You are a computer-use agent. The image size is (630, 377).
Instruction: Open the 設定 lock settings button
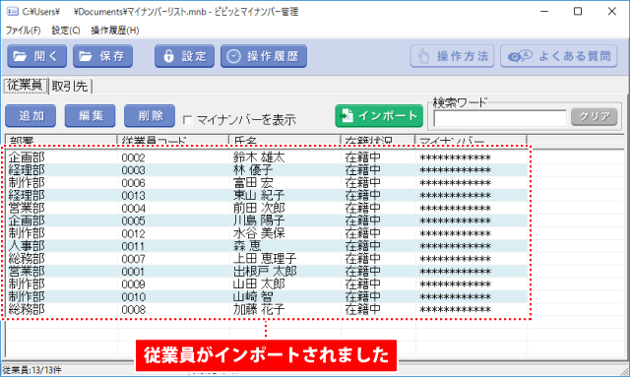pyautogui.click(x=184, y=56)
